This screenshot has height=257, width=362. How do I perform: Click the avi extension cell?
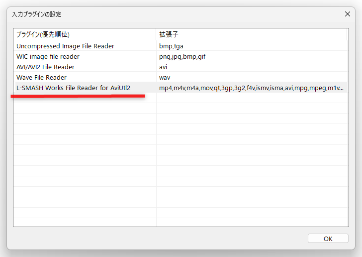pyautogui.click(x=163, y=67)
